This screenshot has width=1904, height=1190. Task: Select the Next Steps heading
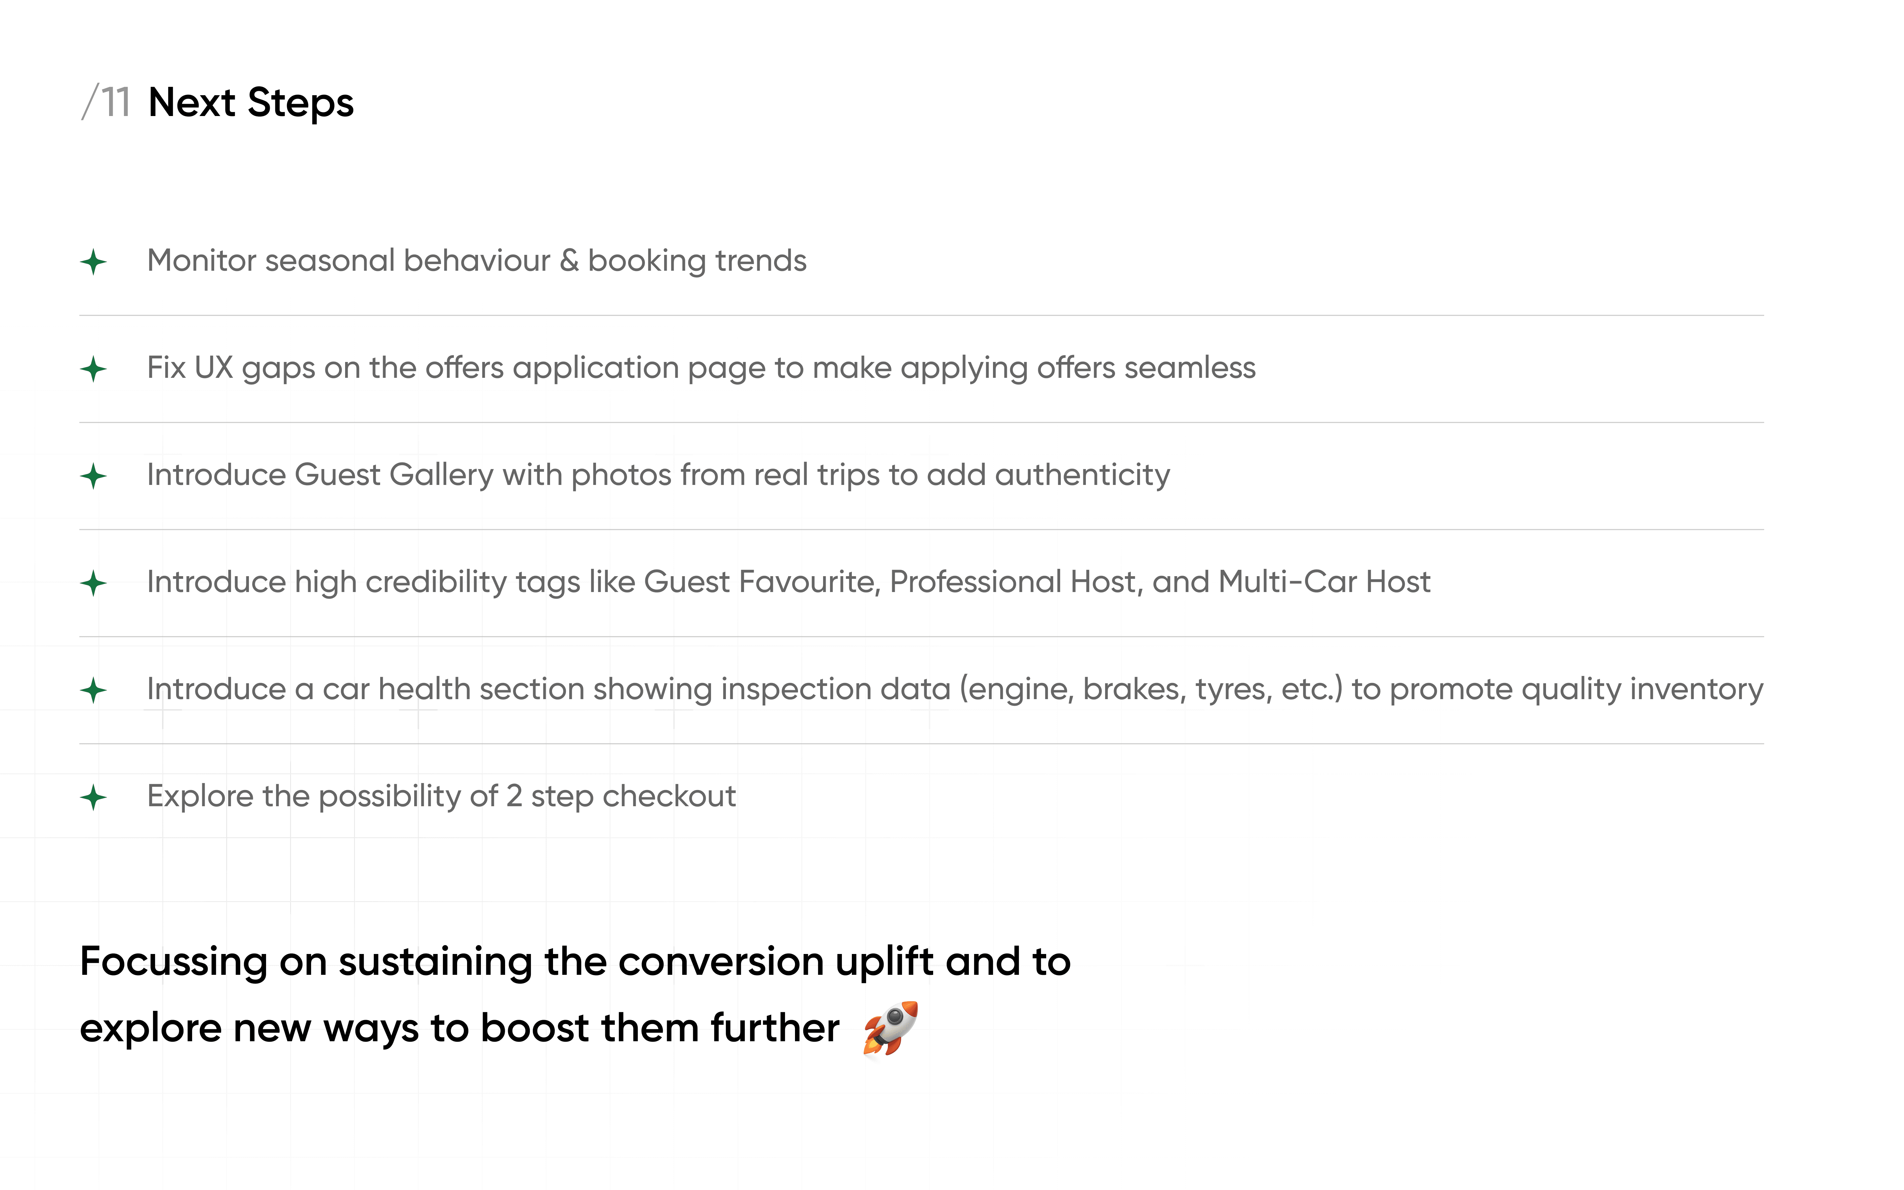(251, 103)
